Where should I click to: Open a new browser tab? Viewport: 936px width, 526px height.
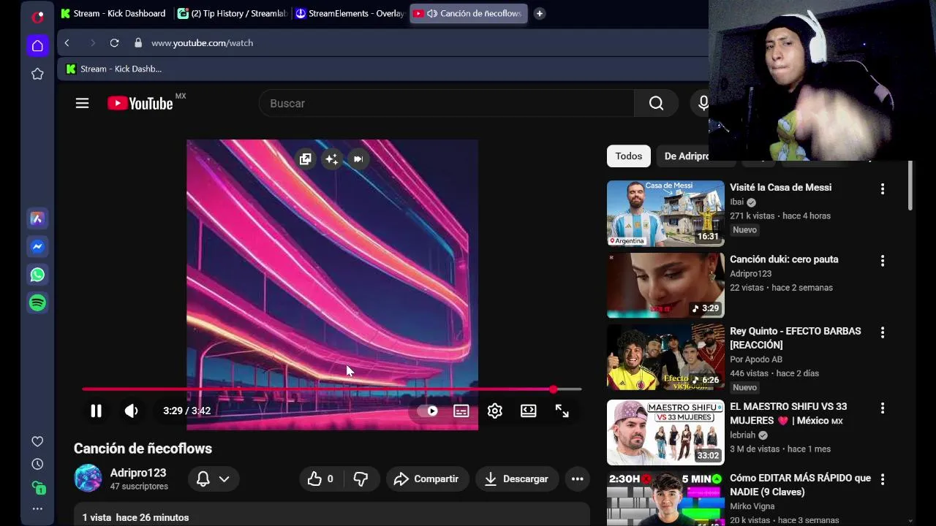(539, 13)
